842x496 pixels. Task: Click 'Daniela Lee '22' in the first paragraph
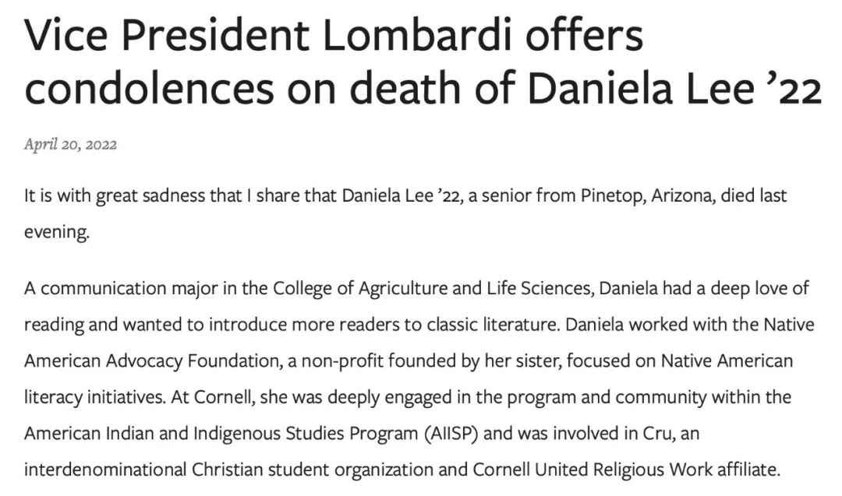click(x=402, y=196)
